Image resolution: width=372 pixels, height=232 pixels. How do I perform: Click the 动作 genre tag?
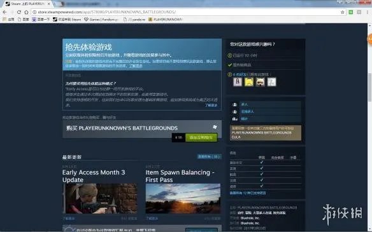tap(241, 213)
